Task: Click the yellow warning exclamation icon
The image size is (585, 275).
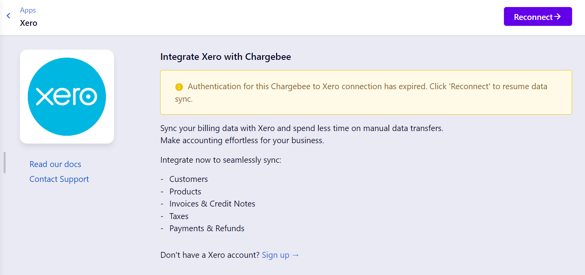Action: click(x=179, y=87)
